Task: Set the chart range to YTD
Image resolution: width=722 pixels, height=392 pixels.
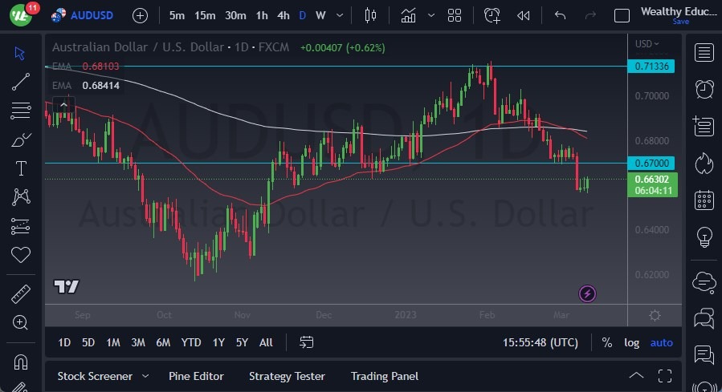Action: pos(191,342)
